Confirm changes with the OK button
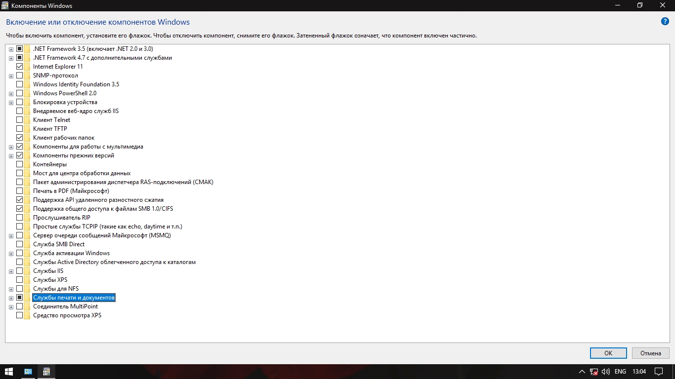 pyautogui.click(x=608, y=353)
